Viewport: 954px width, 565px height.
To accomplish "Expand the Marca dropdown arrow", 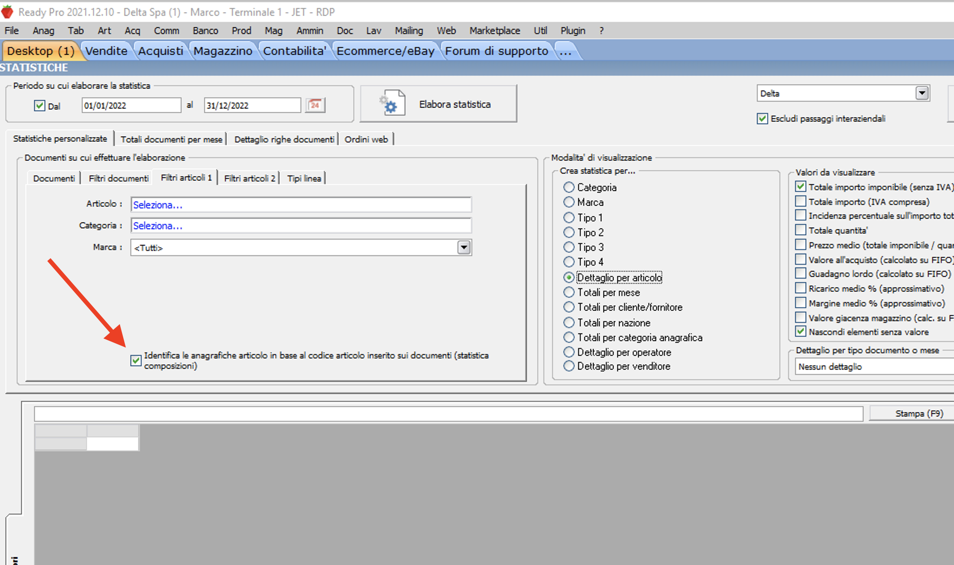I will click(x=464, y=247).
